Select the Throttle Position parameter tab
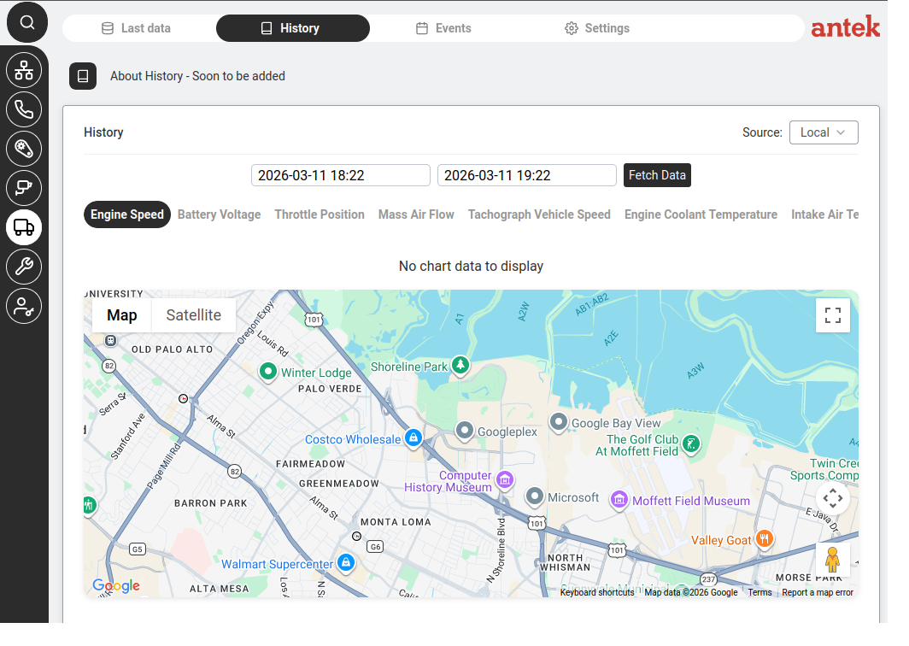Viewport: 909px width, 646px height. click(320, 214)
